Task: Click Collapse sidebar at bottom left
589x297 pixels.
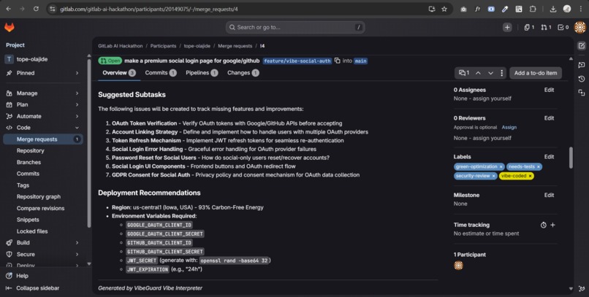Action: (x=33, y=288)
